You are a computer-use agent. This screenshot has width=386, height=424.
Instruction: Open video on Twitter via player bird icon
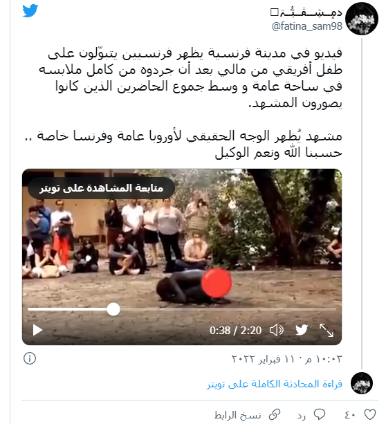[302, 330]
